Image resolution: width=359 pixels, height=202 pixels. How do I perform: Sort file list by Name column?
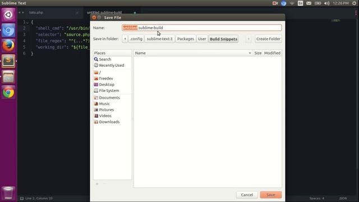(x=193, y=53)
